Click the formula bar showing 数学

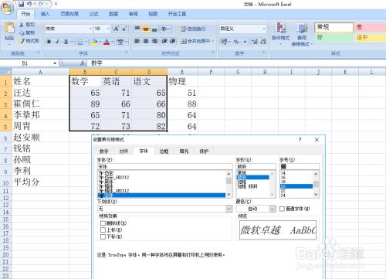pyautogui.click(x=237, y=63)
